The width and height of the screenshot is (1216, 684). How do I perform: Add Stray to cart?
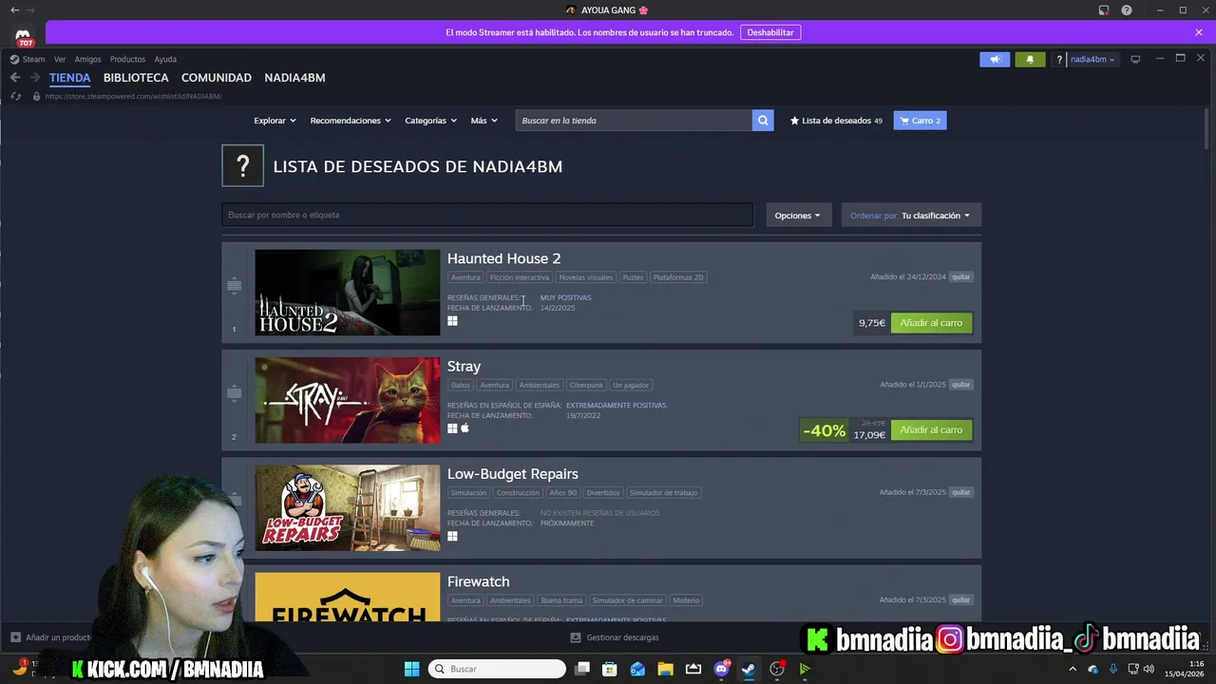tap(931, 430)
